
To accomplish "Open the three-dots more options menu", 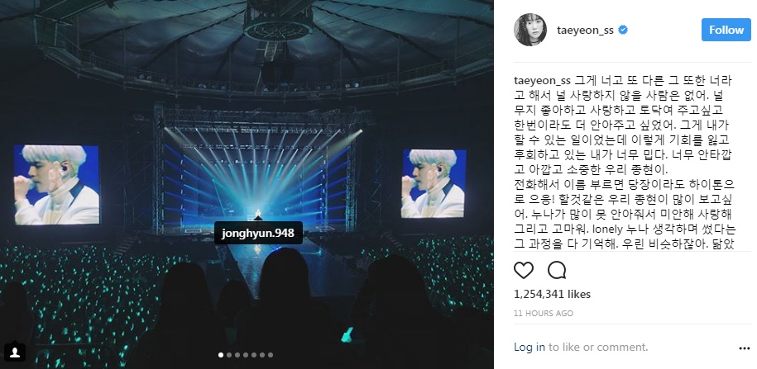I will [x=745, y=348].
